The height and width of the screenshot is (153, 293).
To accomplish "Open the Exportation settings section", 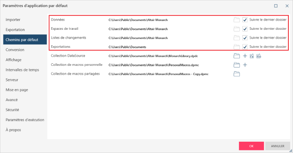I will (25, 30).
